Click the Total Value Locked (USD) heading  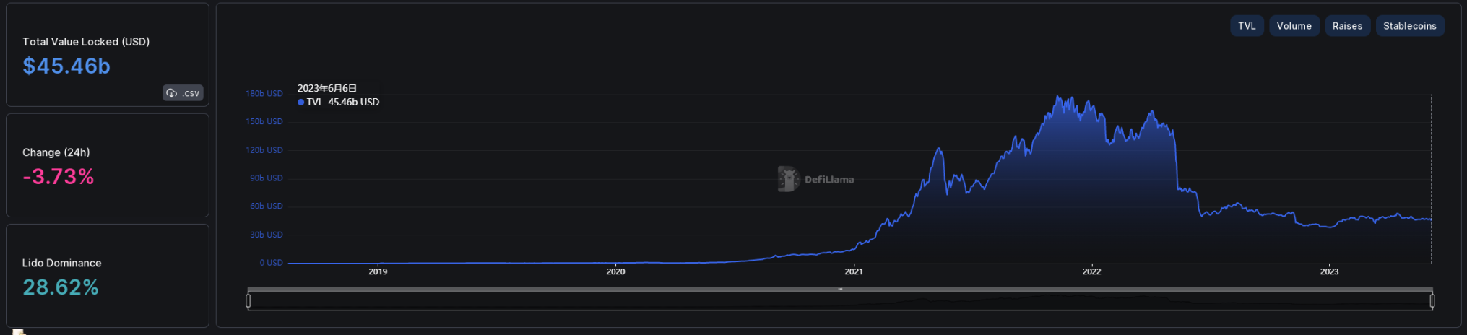(x=86, y=42)
